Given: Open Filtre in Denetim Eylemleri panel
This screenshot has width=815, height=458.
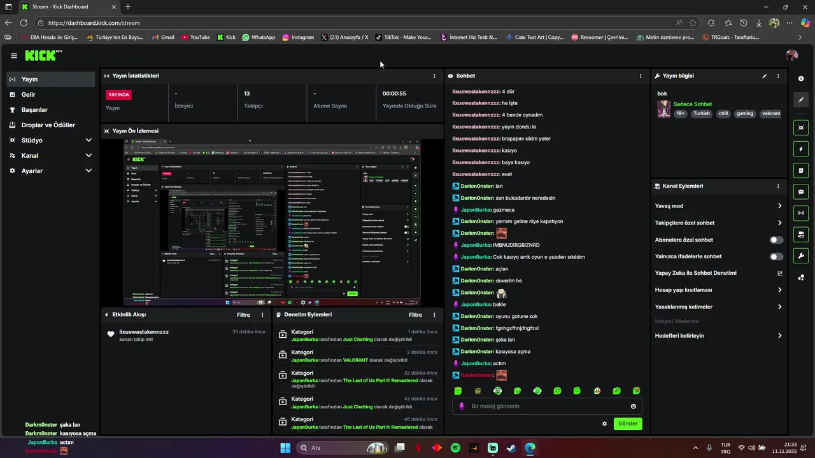Looking at the screenshot, I should 415,315.
